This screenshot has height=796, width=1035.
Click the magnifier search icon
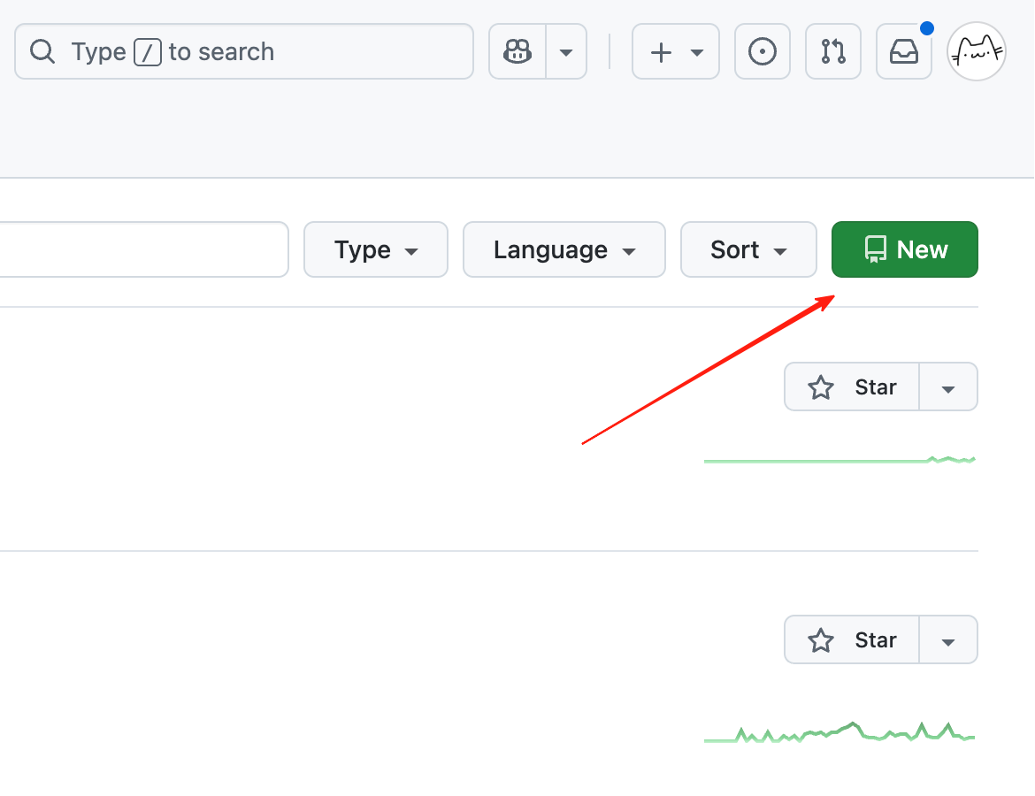pyautogui.click(x=42, y=52)
